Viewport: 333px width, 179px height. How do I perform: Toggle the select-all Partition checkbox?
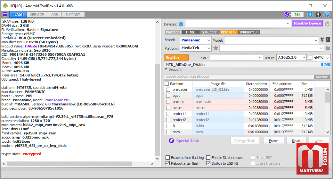click(167, 84)
